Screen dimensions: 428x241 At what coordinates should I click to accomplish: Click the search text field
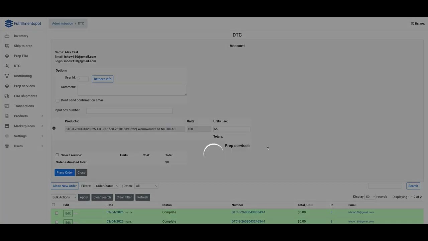[x=385, y=186]
